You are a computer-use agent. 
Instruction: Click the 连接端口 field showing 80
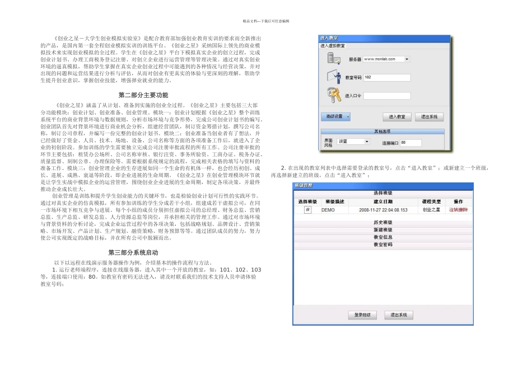410,143
